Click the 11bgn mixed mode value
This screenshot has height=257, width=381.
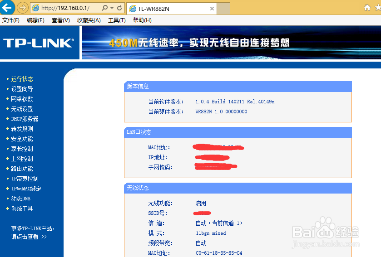click(x=211, y=233)
